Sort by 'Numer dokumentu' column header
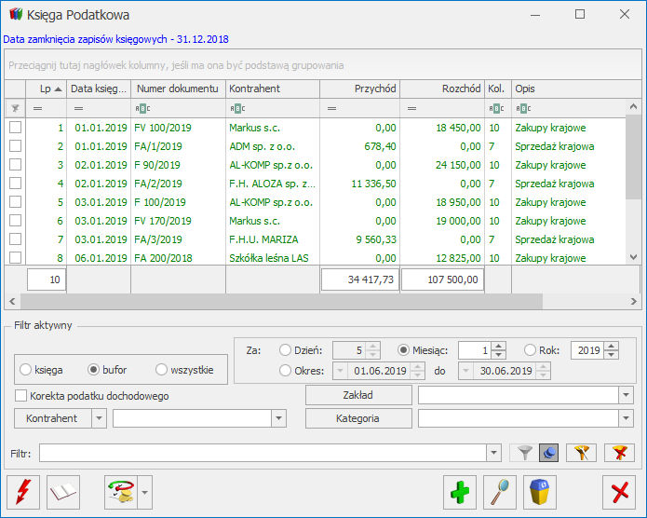The width and height of the screenshot is (647, 518). [x=177, y=89]
